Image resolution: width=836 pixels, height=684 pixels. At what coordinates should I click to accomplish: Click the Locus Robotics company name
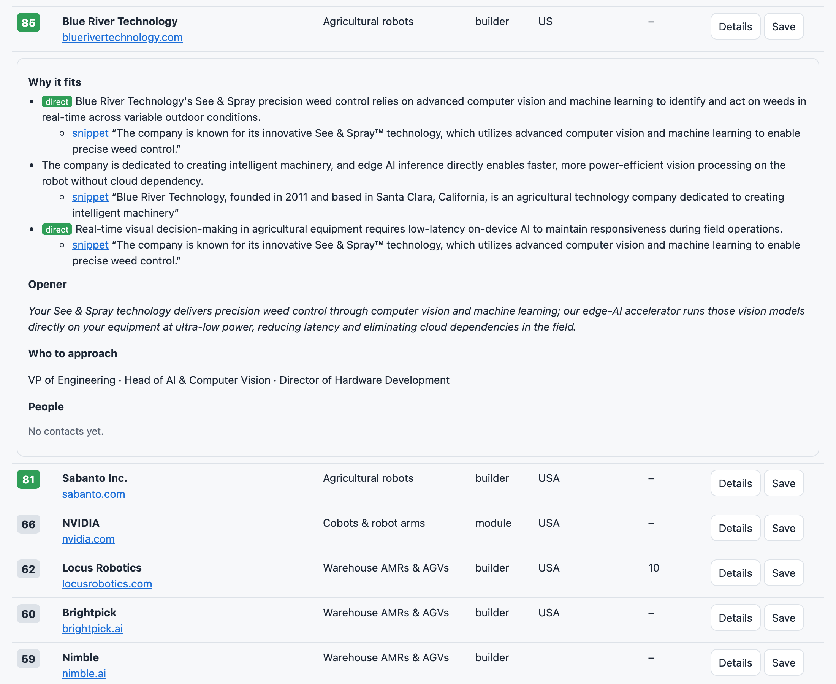pos(101,568)
